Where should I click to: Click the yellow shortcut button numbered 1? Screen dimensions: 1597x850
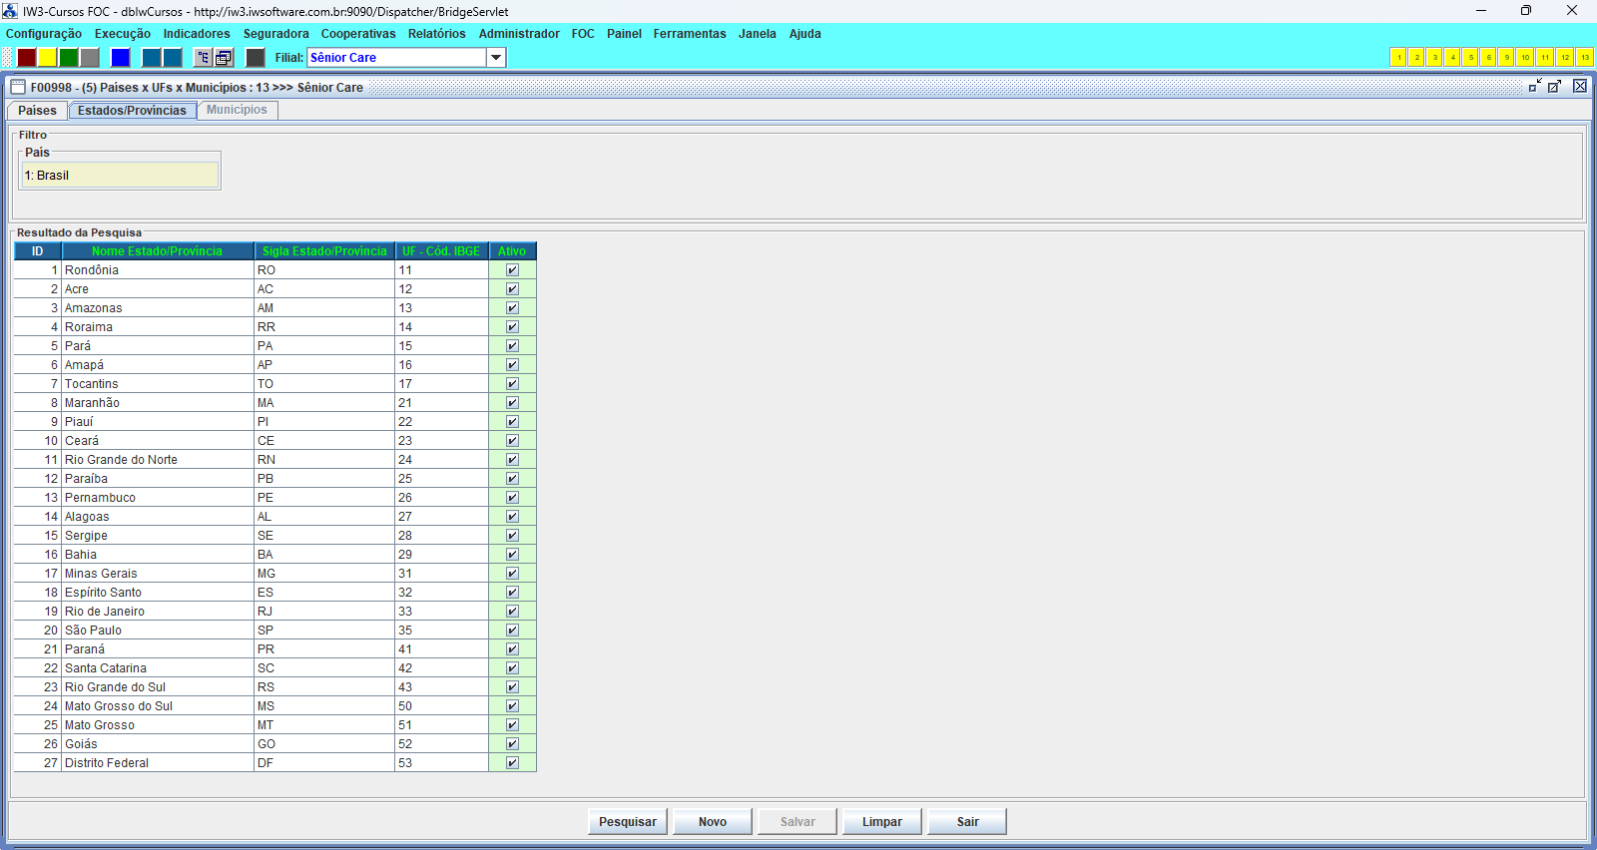click(1398, 58)
